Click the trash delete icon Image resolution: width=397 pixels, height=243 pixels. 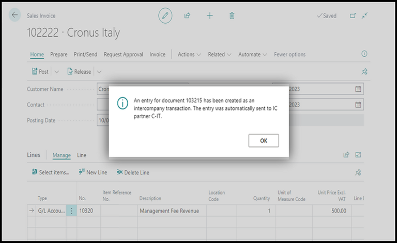click(x=232, y=15)
